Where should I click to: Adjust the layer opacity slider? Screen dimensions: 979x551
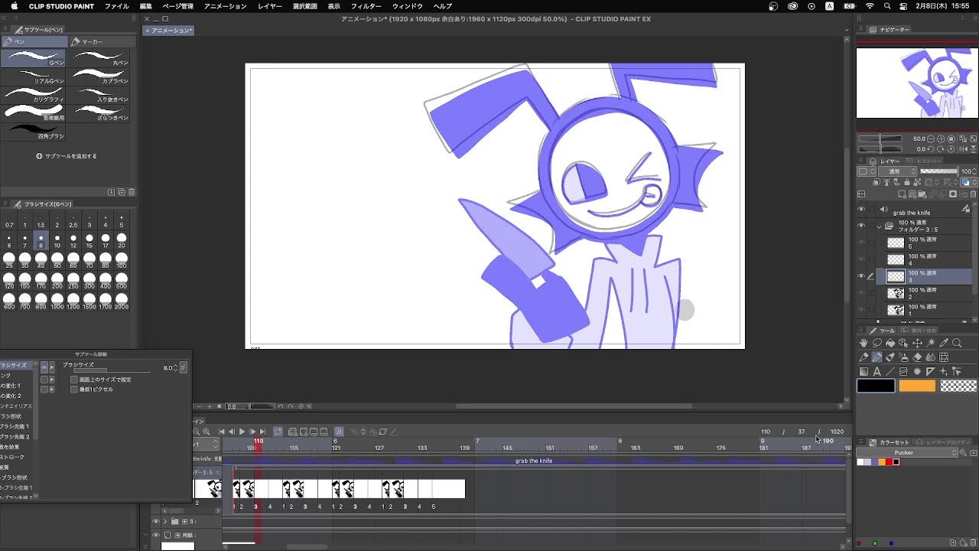click(939, 171)
